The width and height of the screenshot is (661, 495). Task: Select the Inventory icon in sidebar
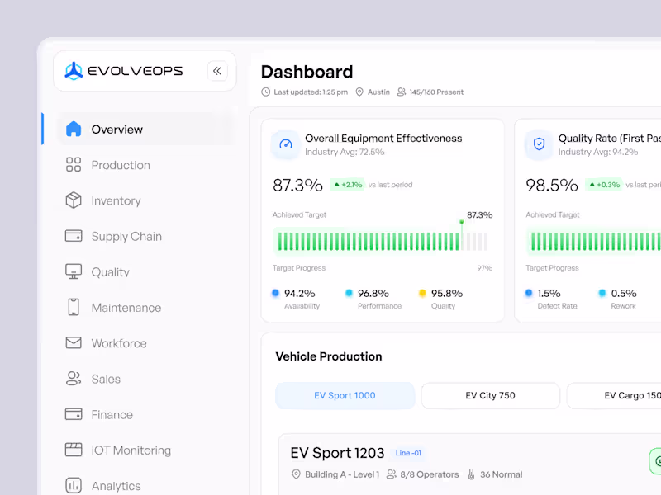coord(73,200)
